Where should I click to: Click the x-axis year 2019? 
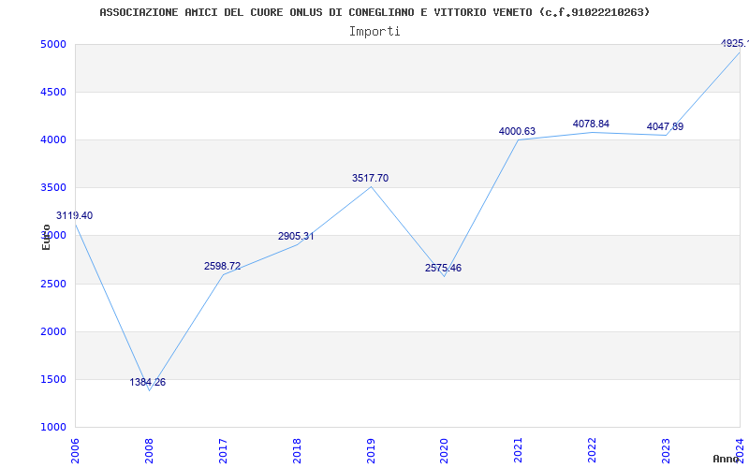tap(371, 450)
